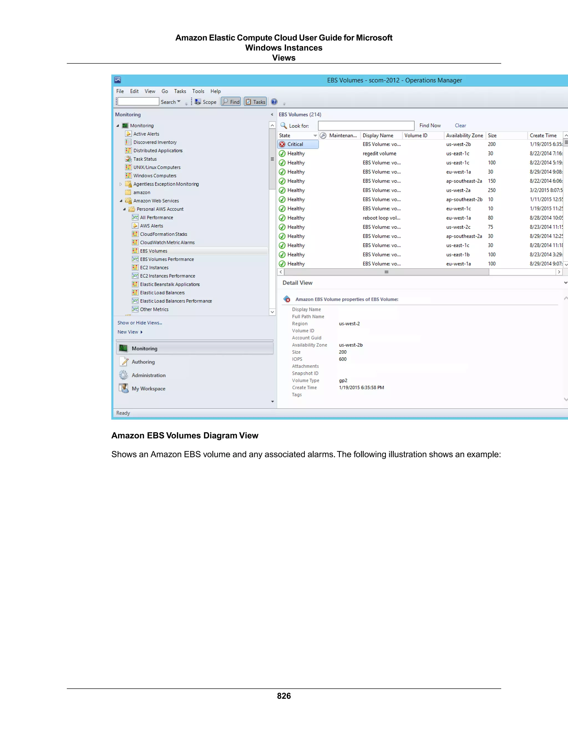Click the Find magnifier toolbar button
568x735 pixels.
pyautogui.click(x=231, y=102)
